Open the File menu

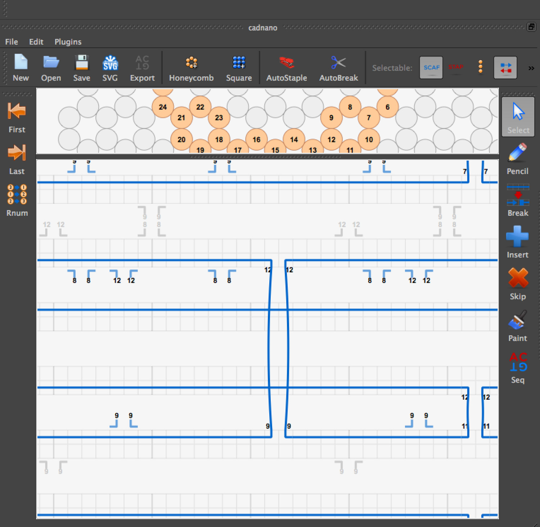click(12, 42)
